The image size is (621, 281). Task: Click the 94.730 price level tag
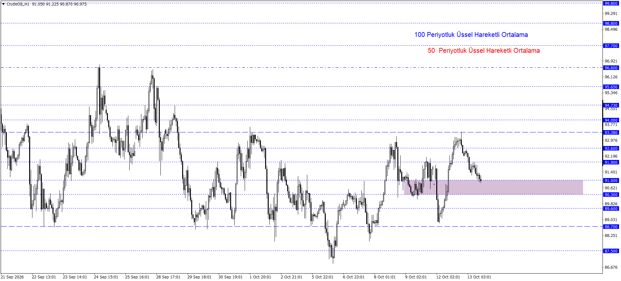click(x=611, y=105)
